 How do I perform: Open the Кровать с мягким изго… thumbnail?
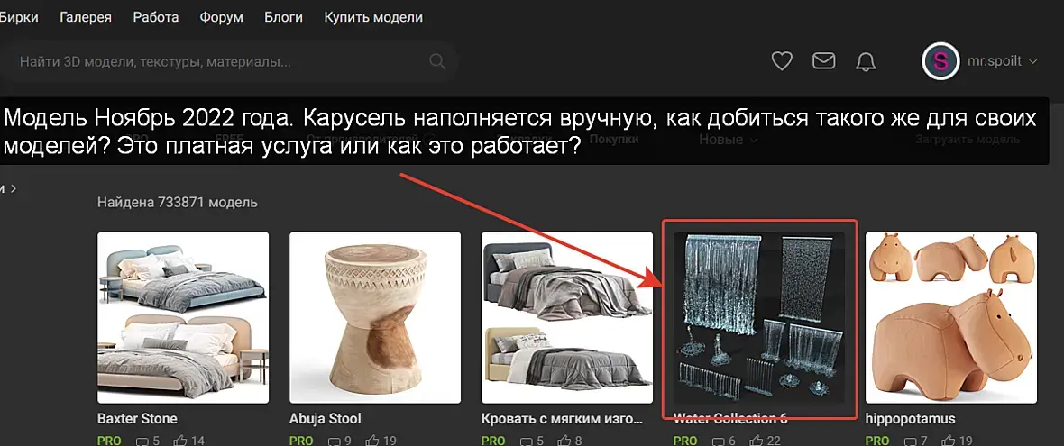pos(567,318)
